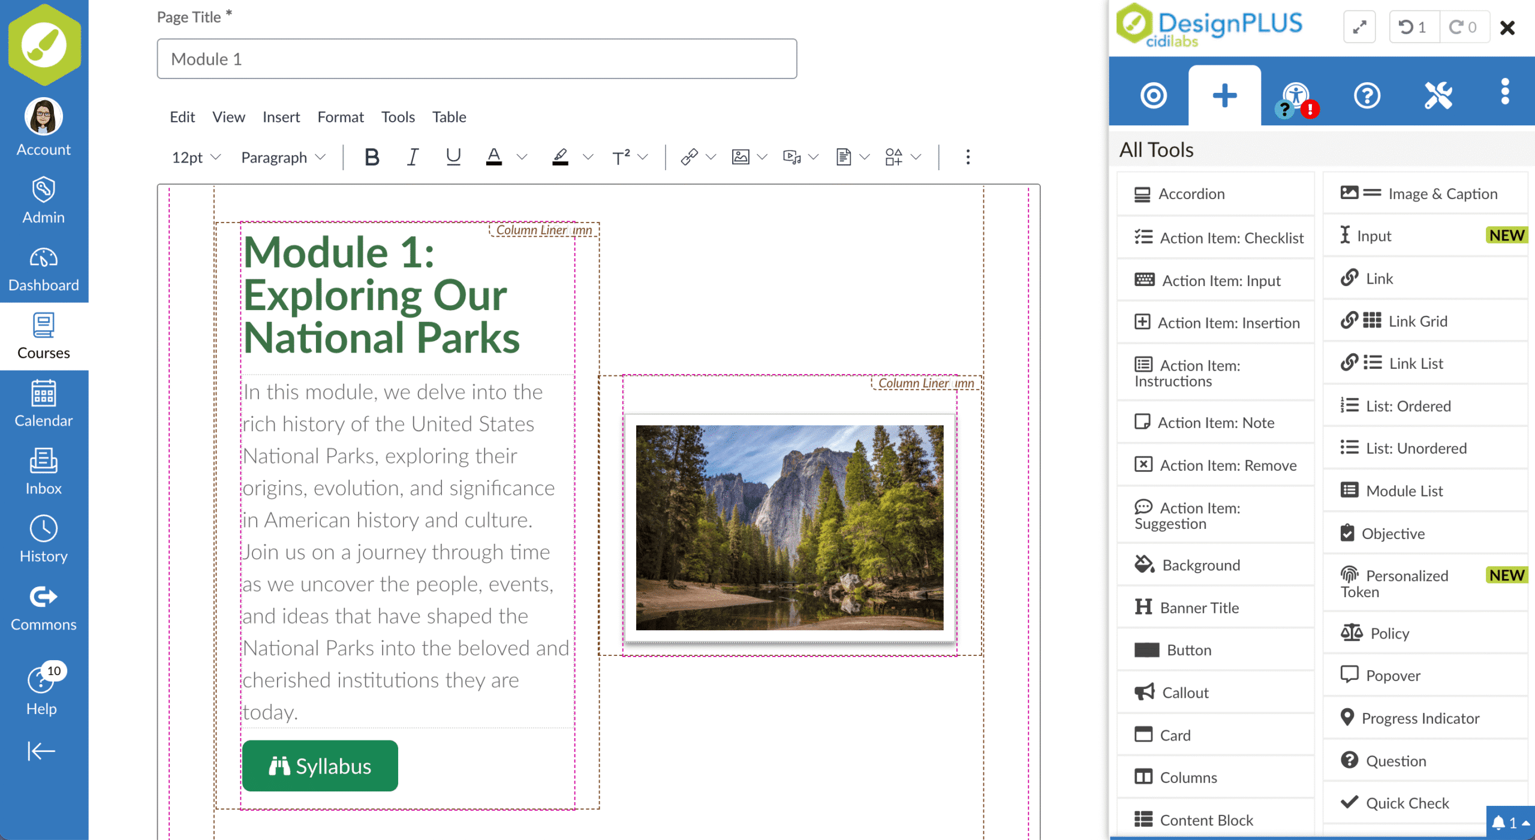
Task: Click the DesignPLUS wrench tools tab
Action: coord(1438,96)
